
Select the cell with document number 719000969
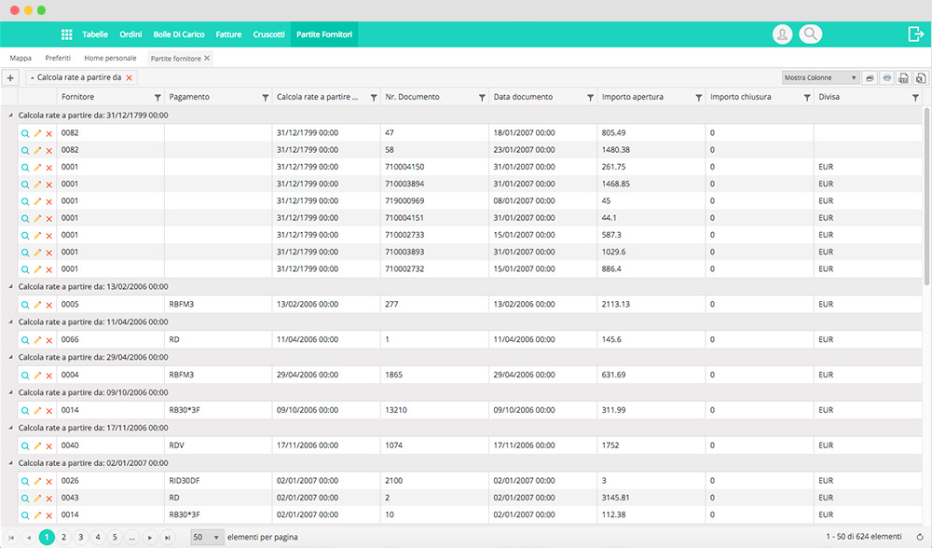434,201
